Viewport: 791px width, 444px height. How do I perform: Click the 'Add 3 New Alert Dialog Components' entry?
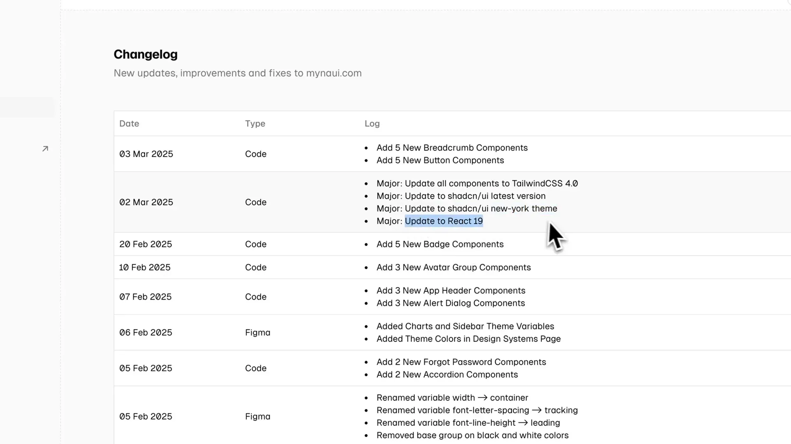(451, 303)
